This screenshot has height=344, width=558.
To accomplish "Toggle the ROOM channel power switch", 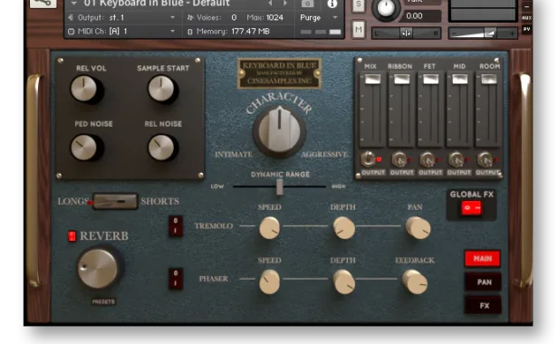I will click(485, 159).
